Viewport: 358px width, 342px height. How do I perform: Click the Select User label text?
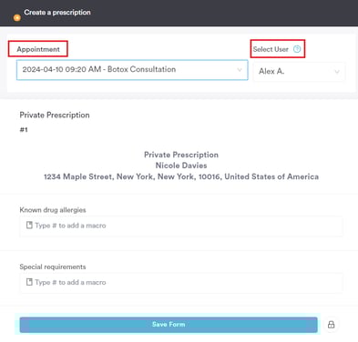[271, 49]
